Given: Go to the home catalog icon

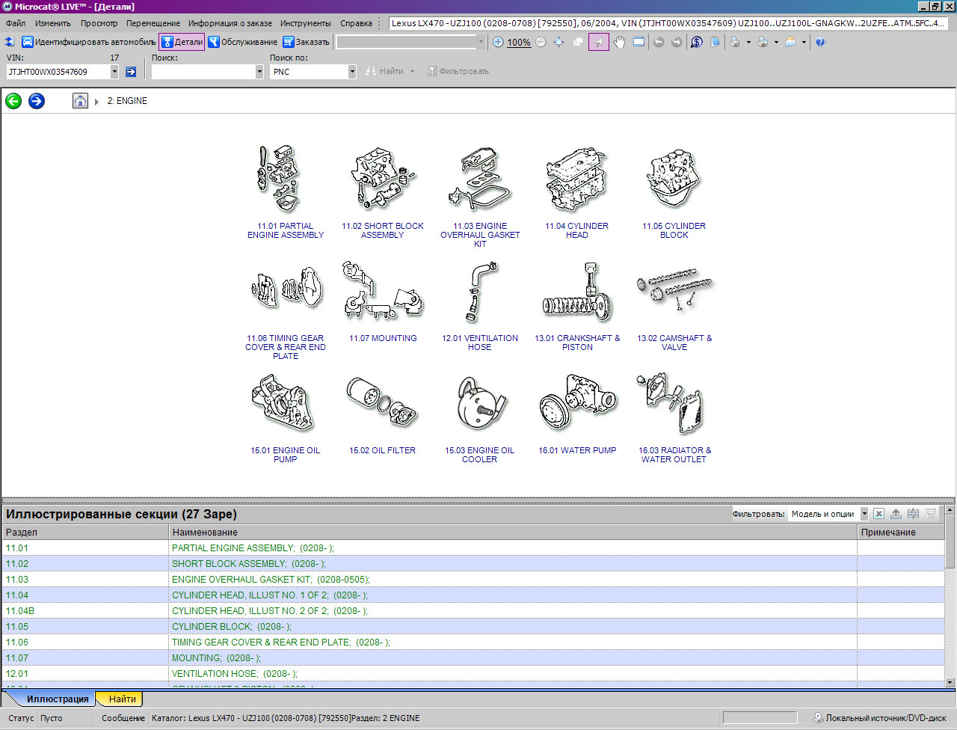Looking at the screenshot, I should pos(80,101).
